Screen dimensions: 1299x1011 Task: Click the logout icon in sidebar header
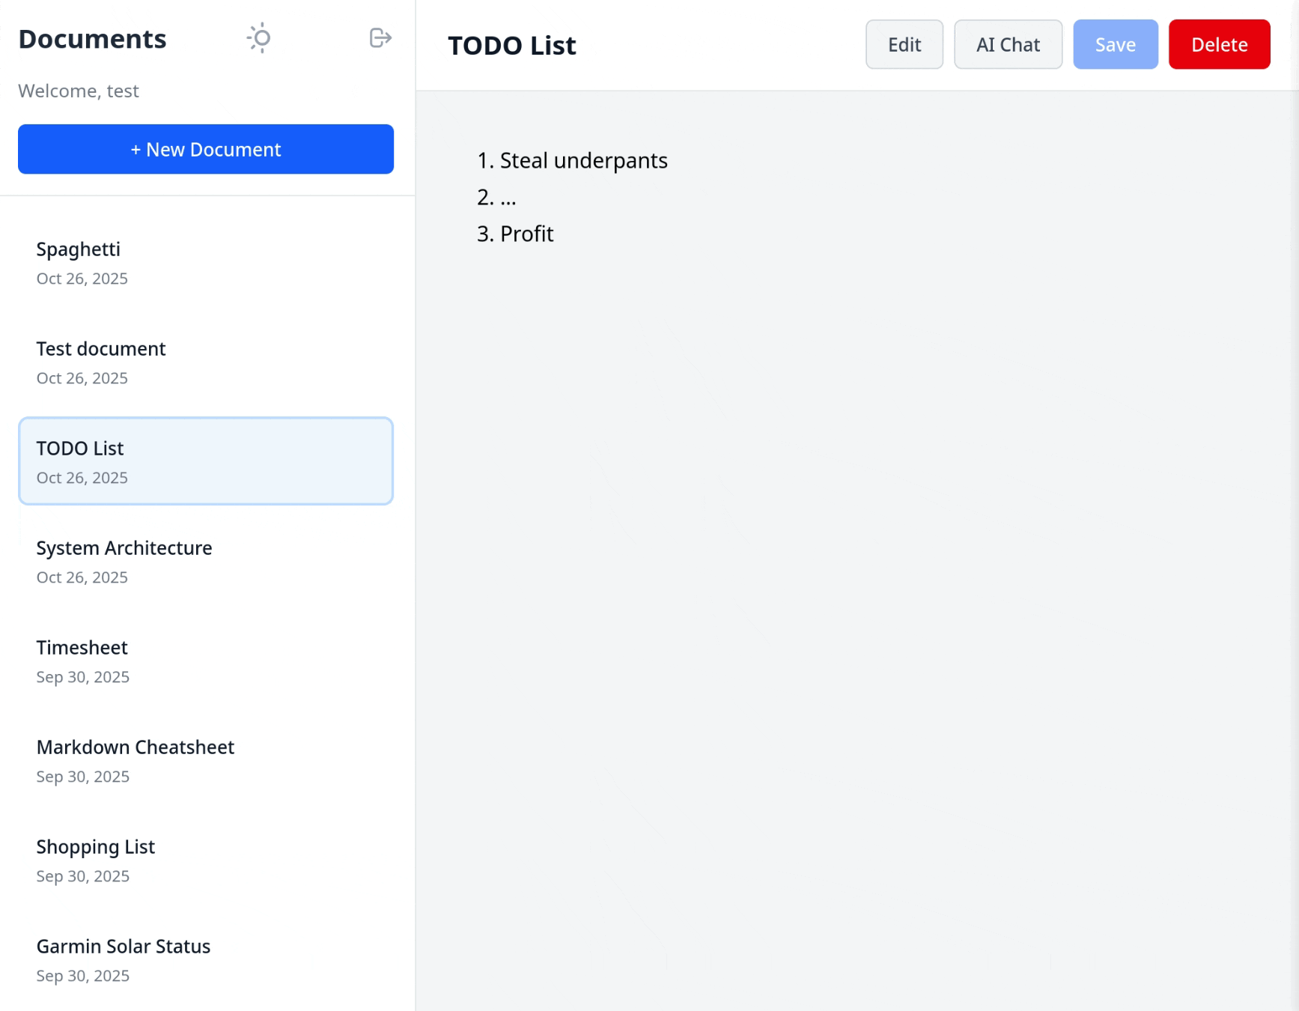pyautogui.click(x=380, y=38)
